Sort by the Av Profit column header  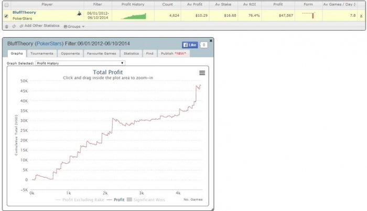pos(195,4)
